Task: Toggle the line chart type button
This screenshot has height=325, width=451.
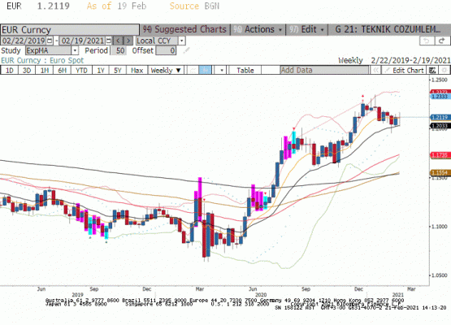Action: point(193,70)
